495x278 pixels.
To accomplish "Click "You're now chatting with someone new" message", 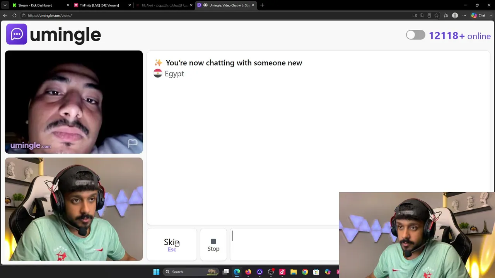I will 234,63.
